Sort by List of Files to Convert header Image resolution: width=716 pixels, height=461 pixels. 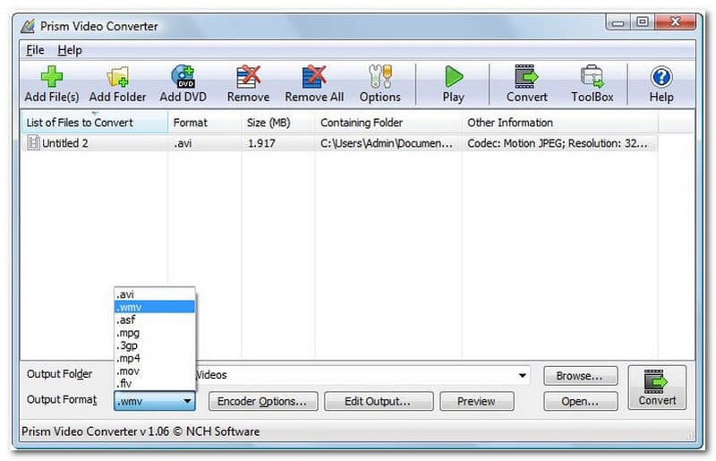point(95,123)
